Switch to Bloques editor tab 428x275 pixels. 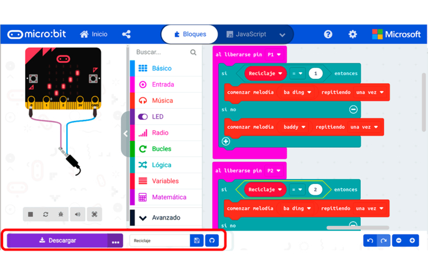pos(190,34)
